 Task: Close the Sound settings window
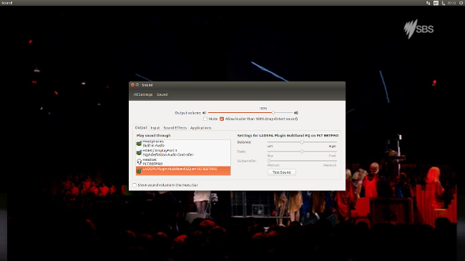click(x=132, y=85)
